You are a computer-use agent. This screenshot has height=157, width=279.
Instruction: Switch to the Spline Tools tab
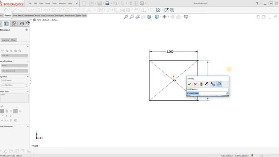click(x=81, y=16)
